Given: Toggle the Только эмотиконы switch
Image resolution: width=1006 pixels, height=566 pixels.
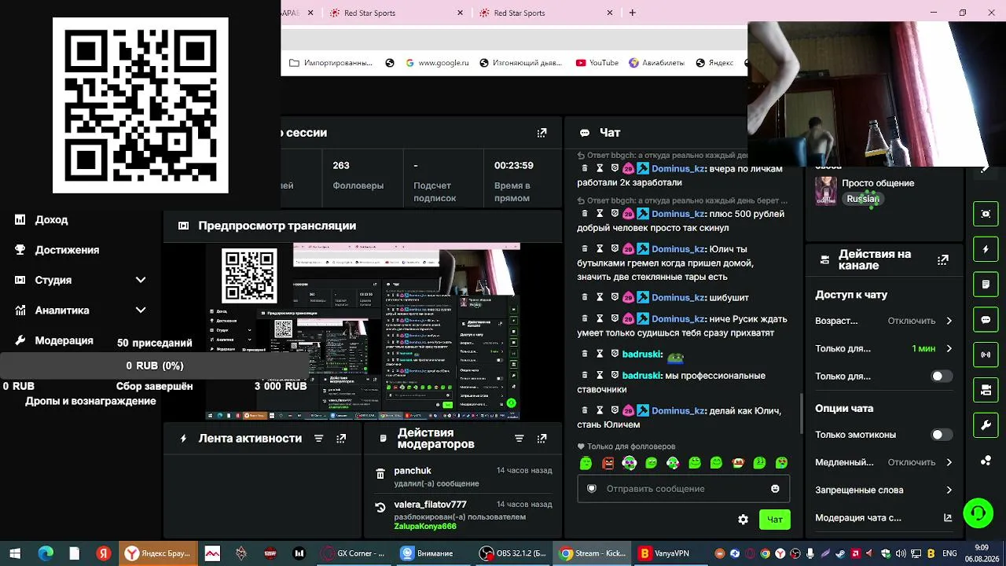Looking at the screenshot, I should coord(942,435).
